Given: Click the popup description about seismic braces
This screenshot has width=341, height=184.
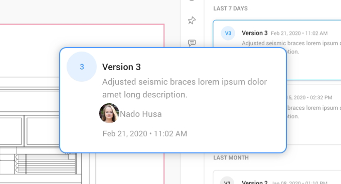Looking at the screenshot, I should click(x=184, y=88).
